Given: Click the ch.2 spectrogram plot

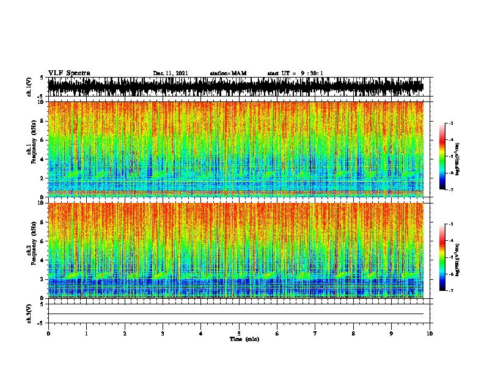Looking at the screenshot, I should click(x=236, y=251).
